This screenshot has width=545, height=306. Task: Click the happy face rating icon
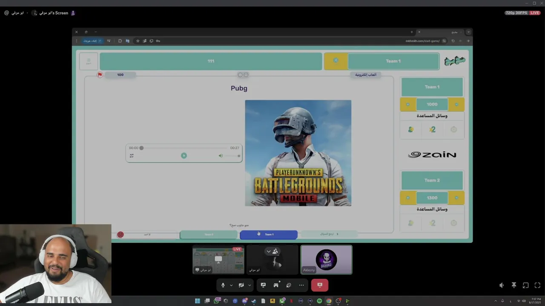tap(246, 75)
